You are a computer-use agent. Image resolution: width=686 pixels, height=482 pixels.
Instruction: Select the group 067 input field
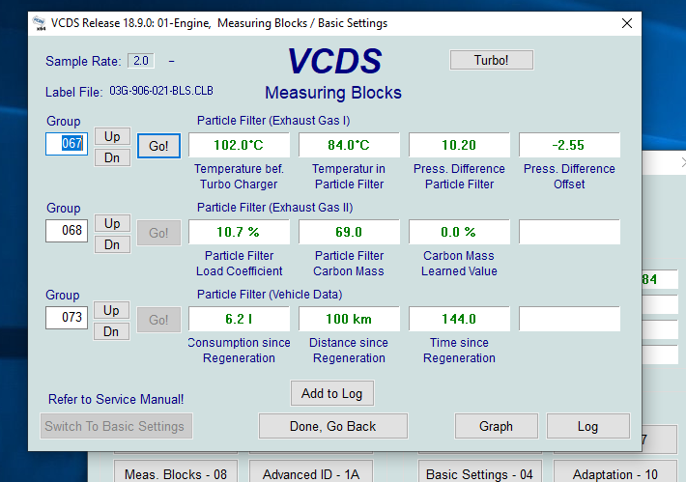[x=67, y=145]
